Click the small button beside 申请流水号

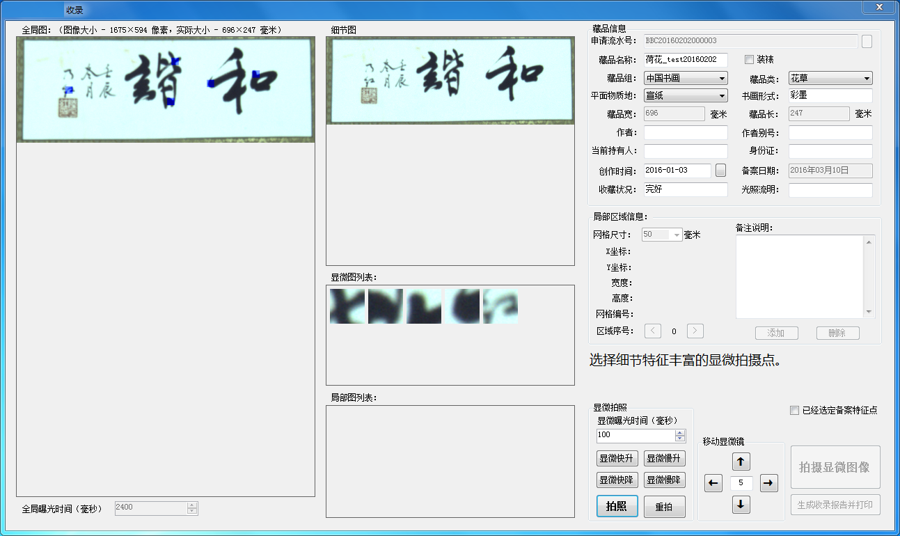(867, 42)
